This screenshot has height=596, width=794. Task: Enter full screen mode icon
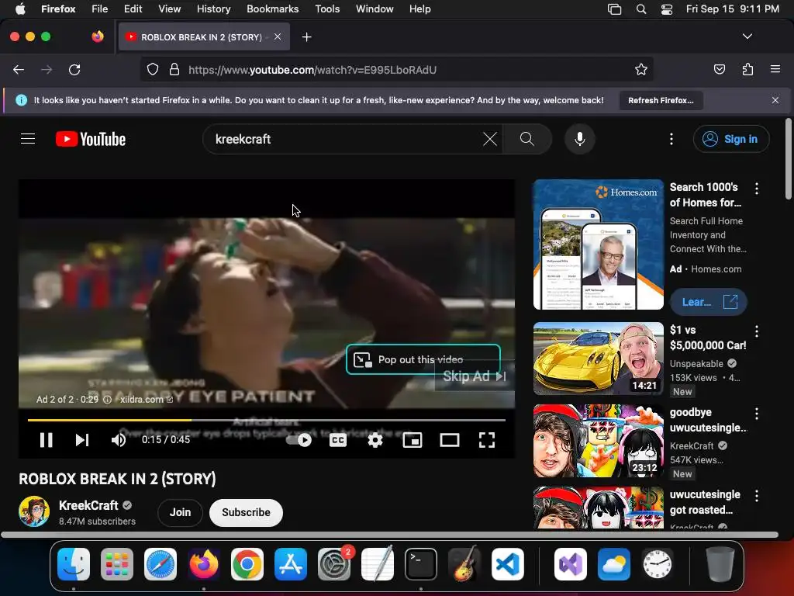click(487, 440)
